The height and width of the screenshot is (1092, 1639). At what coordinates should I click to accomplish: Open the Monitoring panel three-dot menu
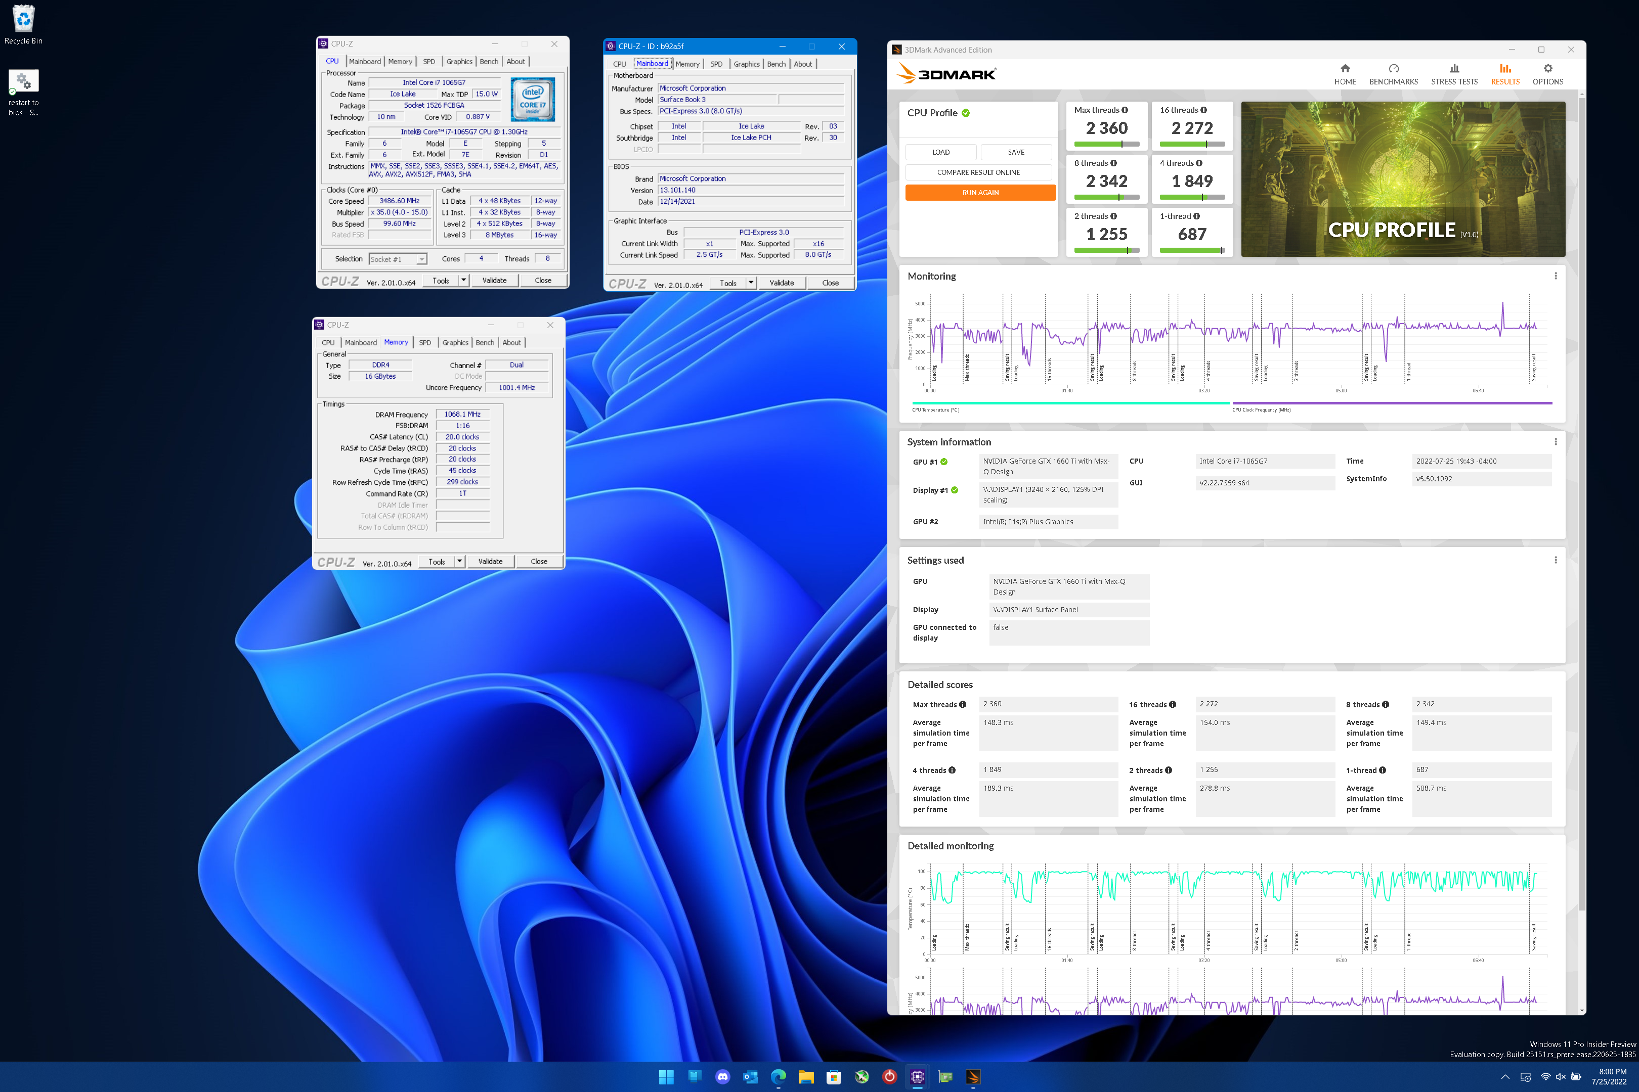pos(1556,276)
